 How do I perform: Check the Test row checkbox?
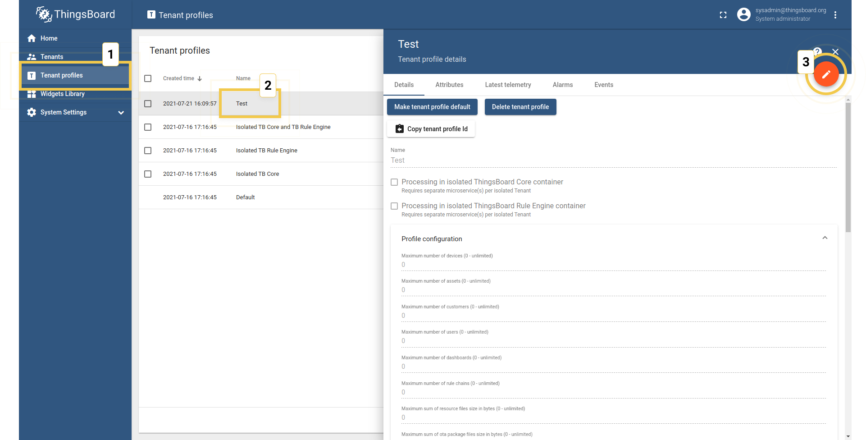pos(148,104)
